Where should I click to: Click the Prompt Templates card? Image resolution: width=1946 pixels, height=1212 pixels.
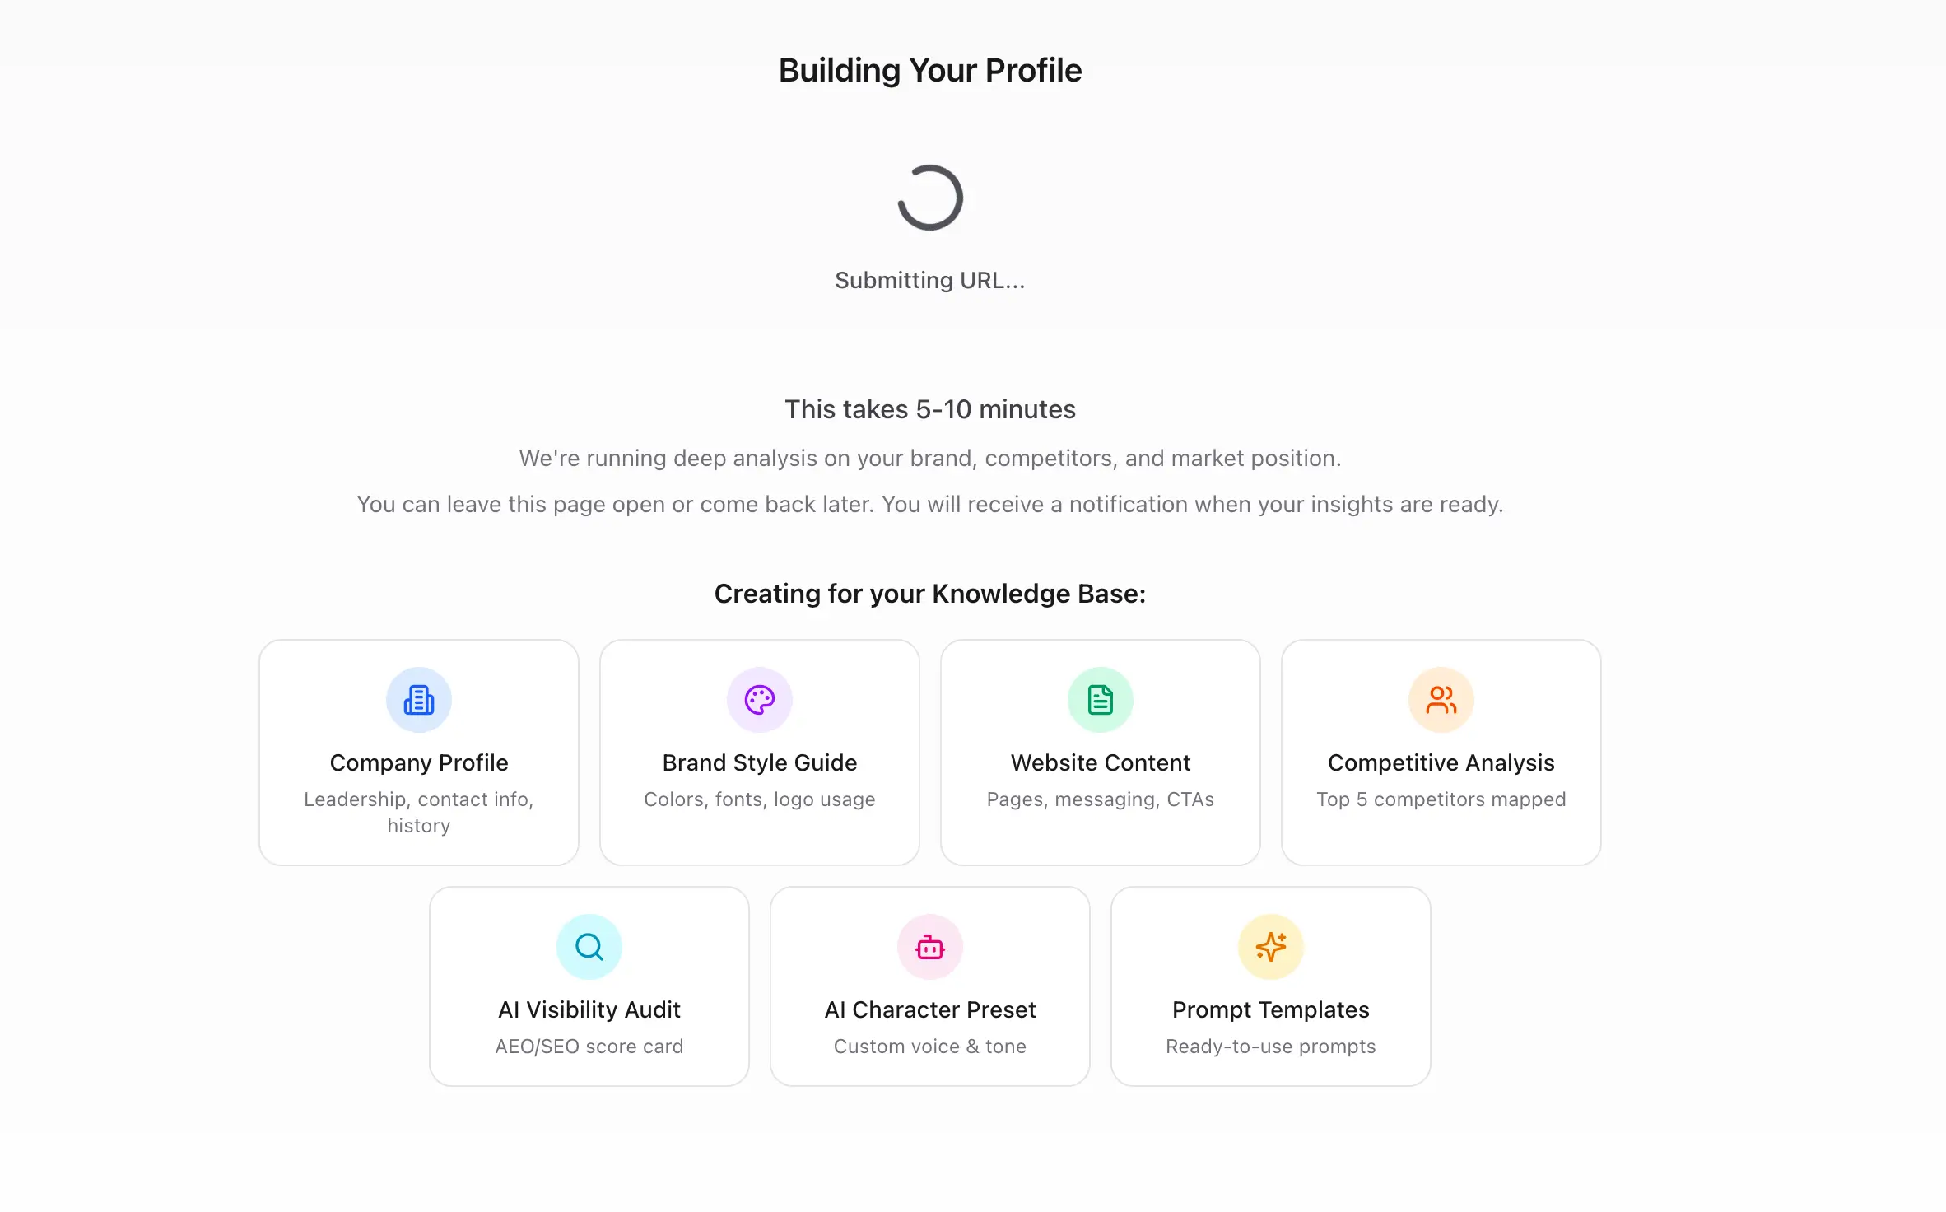[x=1269, y=986]
